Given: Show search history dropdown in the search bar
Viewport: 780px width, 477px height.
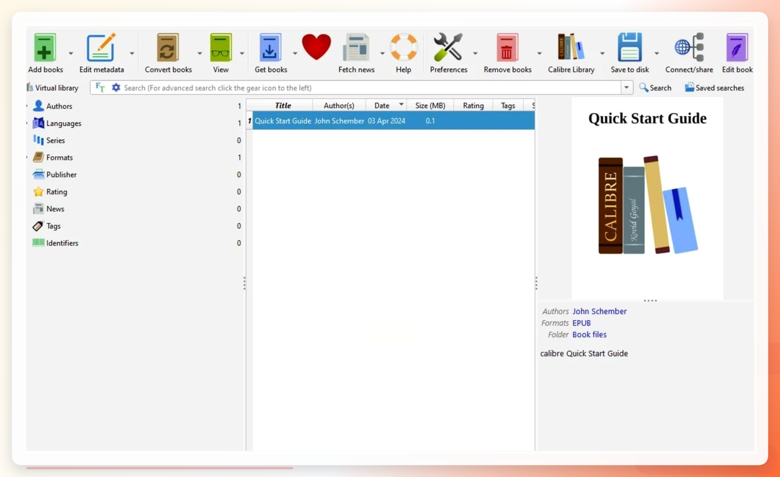Looking at the screenshot, I should (627, 88).
